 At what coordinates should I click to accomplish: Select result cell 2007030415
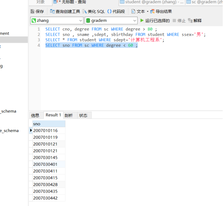[49, 178]
